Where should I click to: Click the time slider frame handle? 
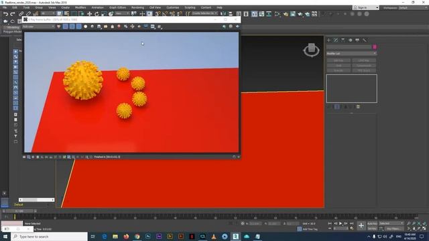point(19,211)
